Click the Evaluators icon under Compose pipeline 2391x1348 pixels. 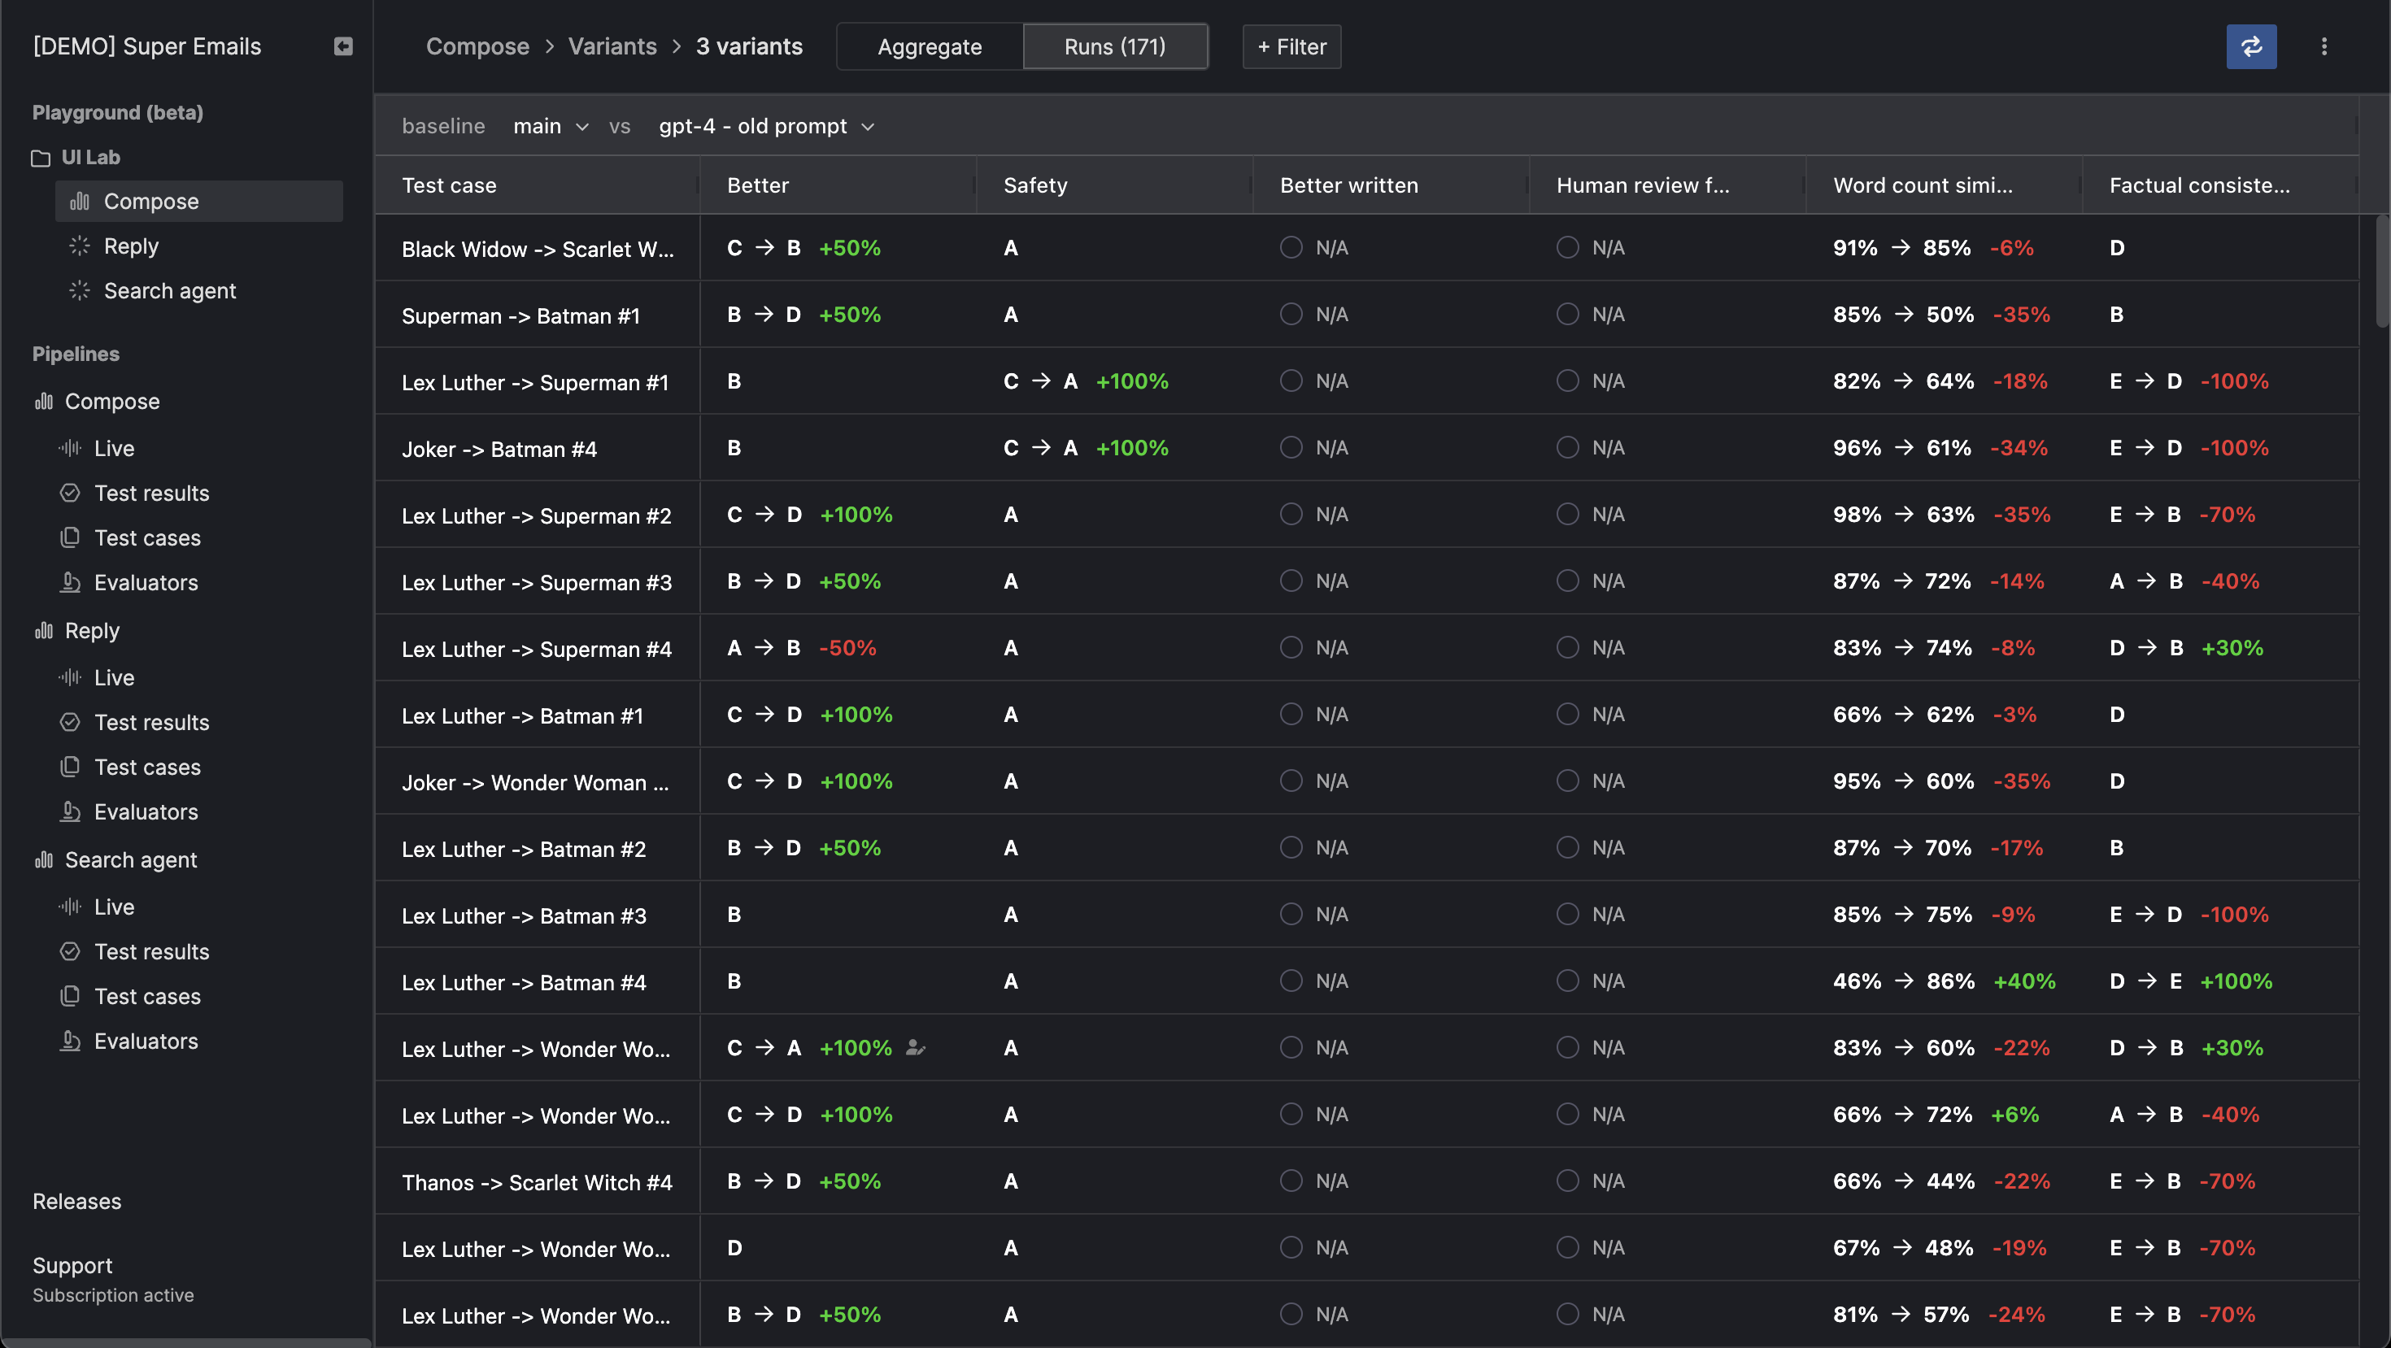click(70, 581)
